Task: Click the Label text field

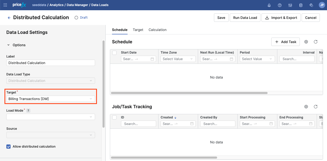Action: (50, 63)
